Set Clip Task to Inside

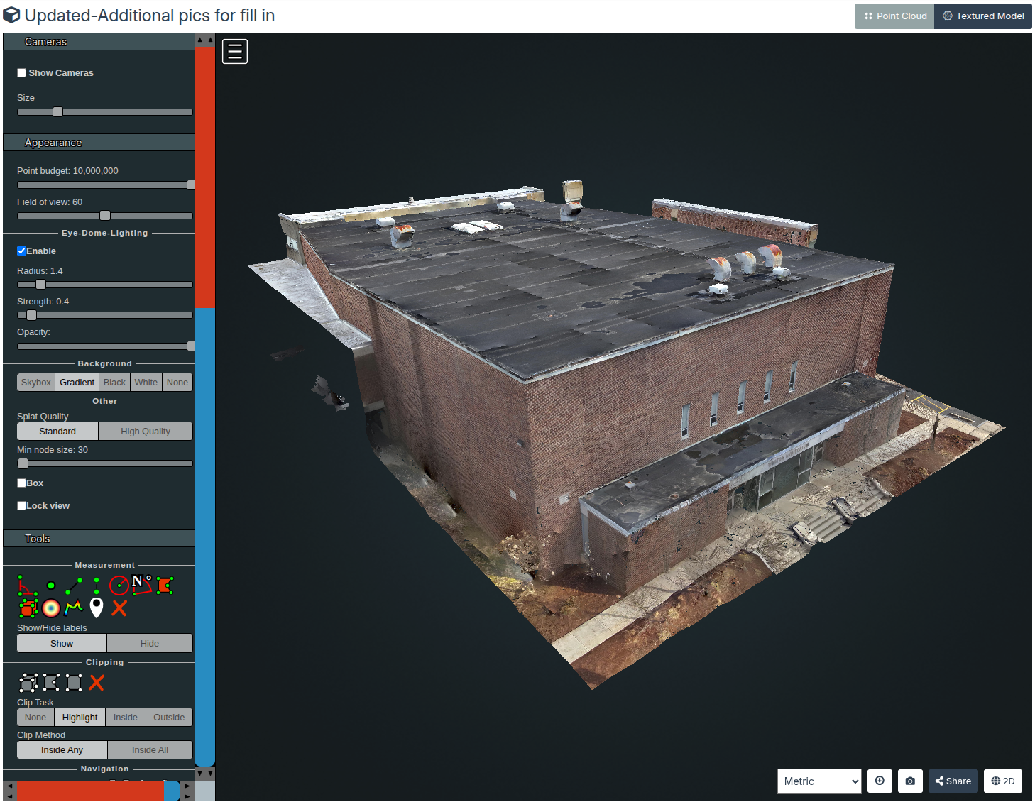pos(126,718)
